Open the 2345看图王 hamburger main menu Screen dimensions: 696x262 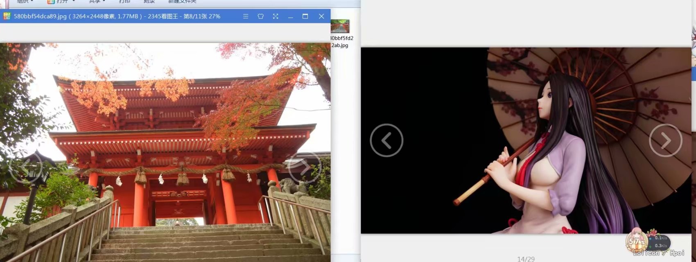(x=246, y=16)
